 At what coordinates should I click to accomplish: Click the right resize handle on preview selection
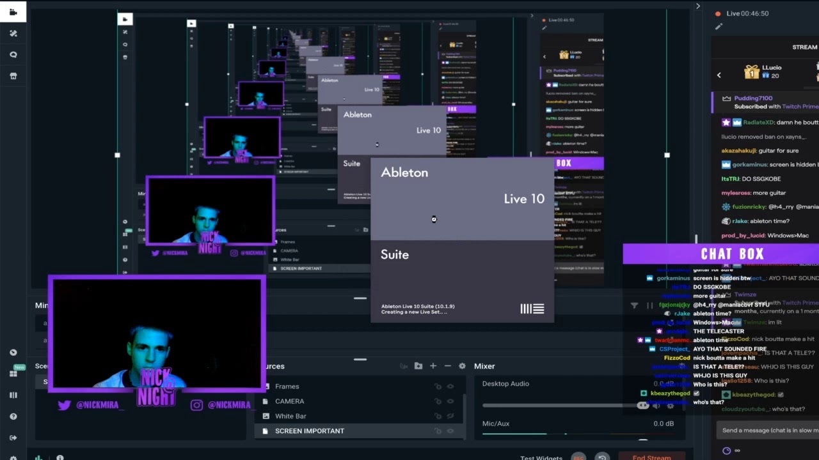[x=667, y=155]
